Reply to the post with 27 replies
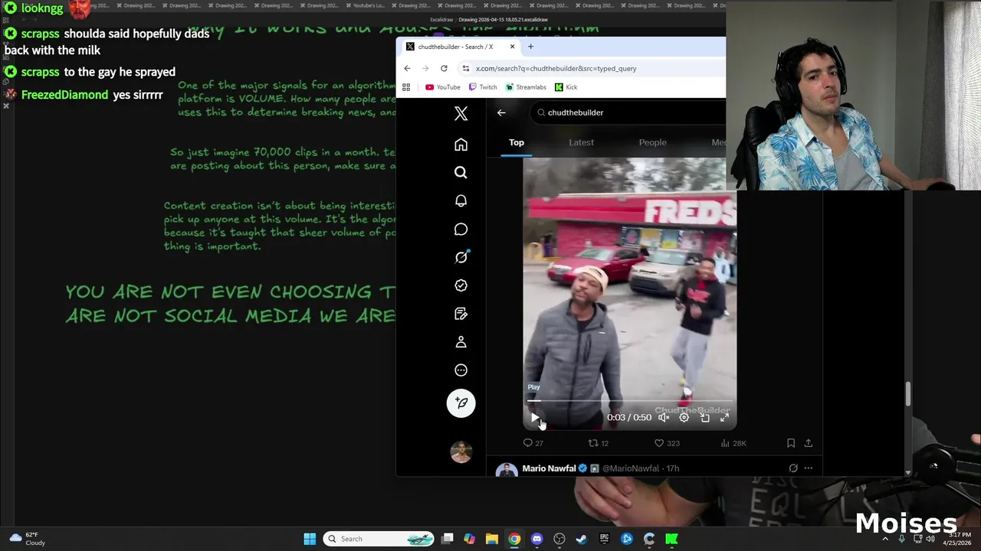Image resolution: width=981 pixels, height=551 pixels. [x=533, y=443]
